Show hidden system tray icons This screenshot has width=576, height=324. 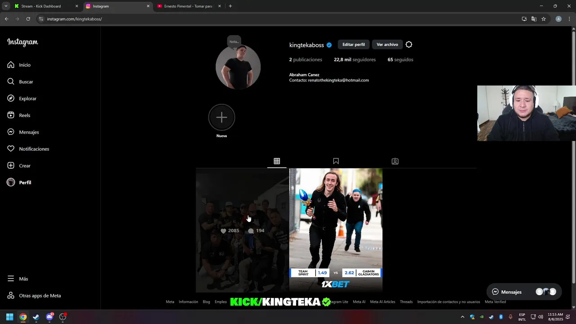463,317
